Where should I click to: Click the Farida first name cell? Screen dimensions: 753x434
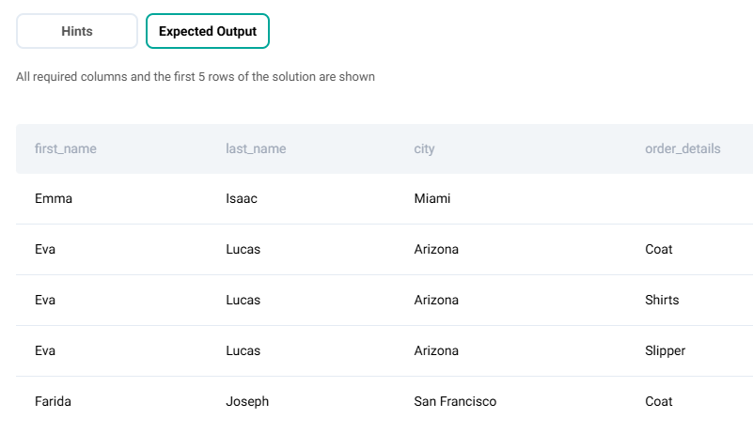pyautogui.click(x=53, y=401)
